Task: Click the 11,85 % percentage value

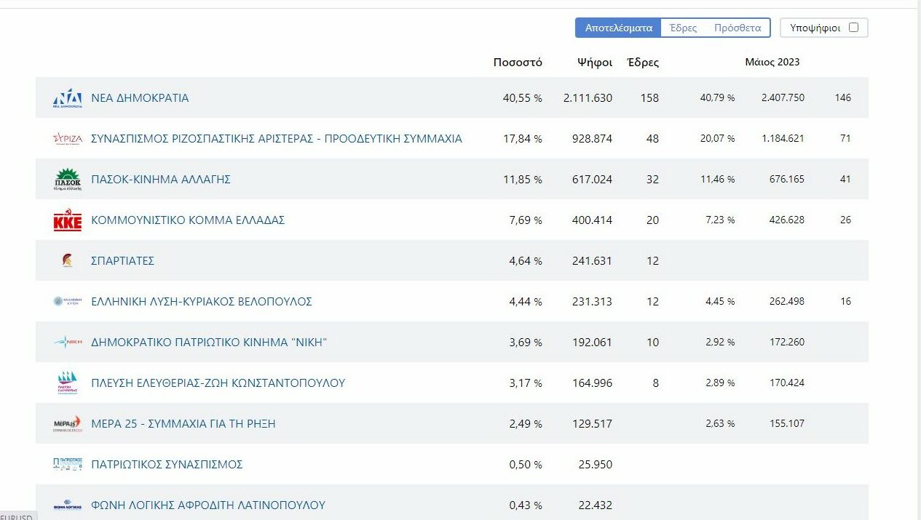Action: 523,179
